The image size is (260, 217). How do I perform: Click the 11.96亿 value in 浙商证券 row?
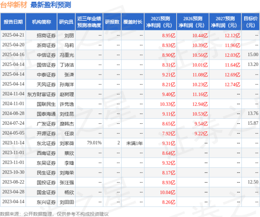232,45
